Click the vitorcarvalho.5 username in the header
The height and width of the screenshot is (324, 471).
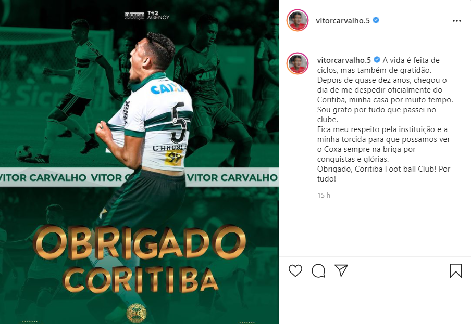coord(343,20)
